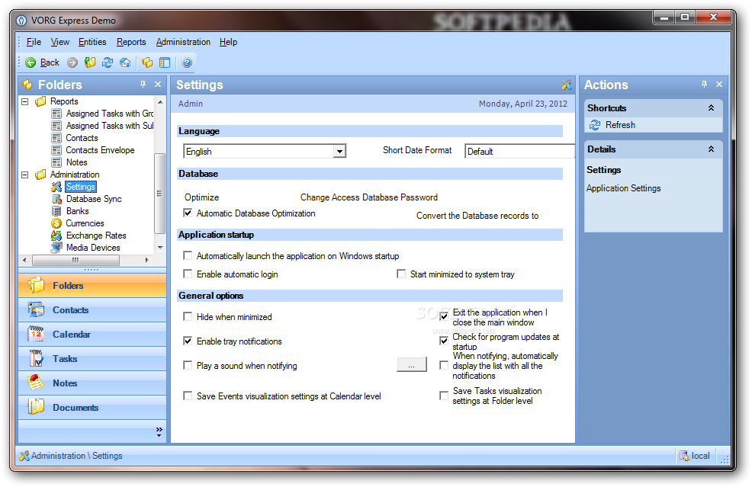Click the sound file browse button
752x487 pixels.
[412, 365]
